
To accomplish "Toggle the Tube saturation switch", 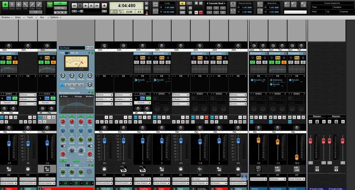I will tap(67, 165).
